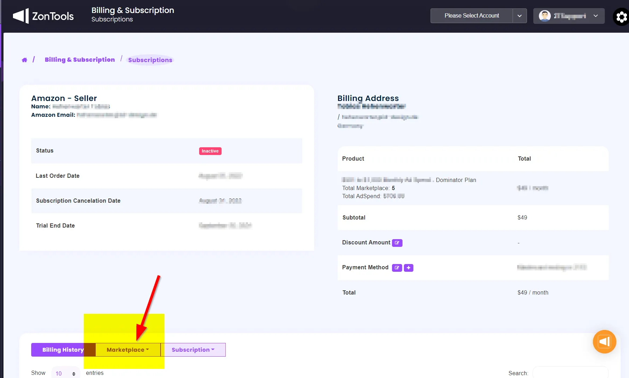This screenshot has height=378, width=629.
Task: Click the Billing Address heading
Action: [368, 98]
